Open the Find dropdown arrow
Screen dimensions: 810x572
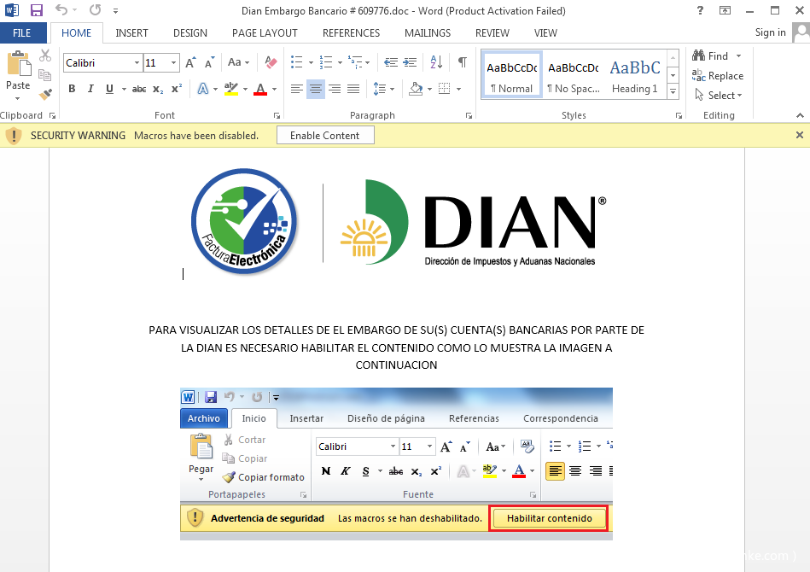[x=738, y=55]
